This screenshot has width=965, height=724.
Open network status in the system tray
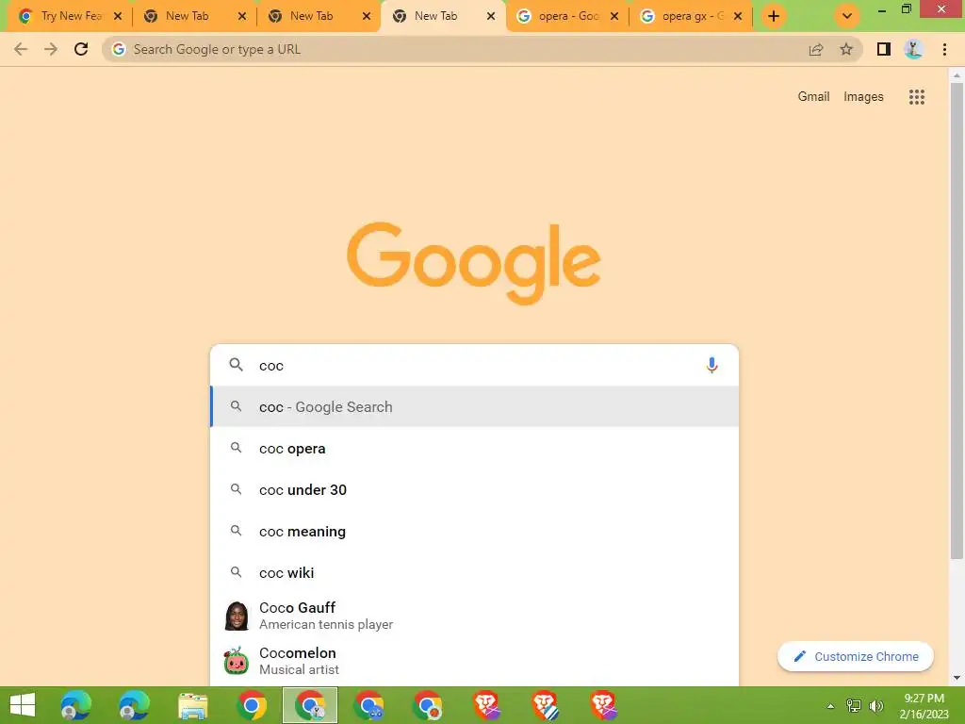[x=854, y=705]
